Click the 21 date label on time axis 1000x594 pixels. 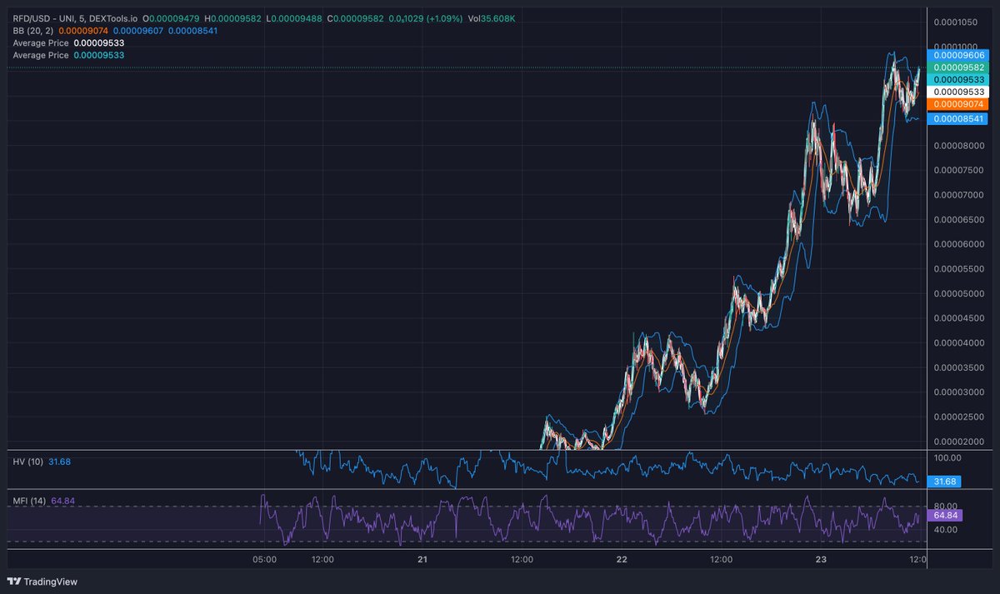[x=422, y=560]
